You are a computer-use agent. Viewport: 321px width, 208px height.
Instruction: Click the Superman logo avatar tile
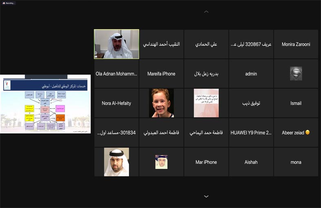(296, 74)
